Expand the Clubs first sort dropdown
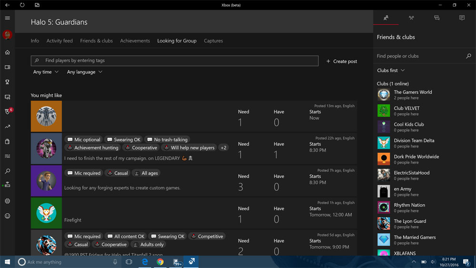Screen dimensions: 476x268 coord(391,70)
